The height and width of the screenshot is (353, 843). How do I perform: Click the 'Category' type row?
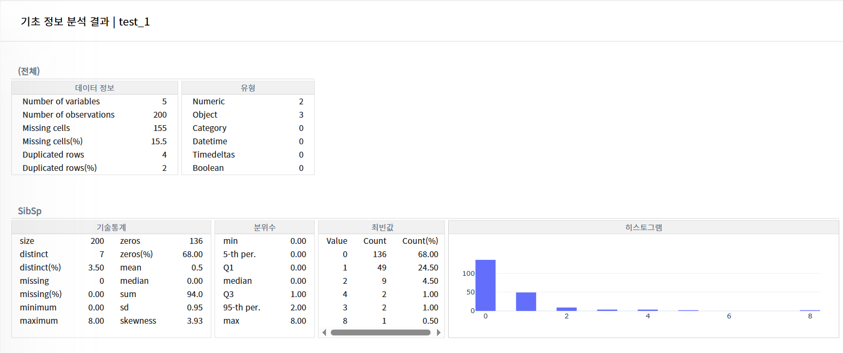pos(248,128)
